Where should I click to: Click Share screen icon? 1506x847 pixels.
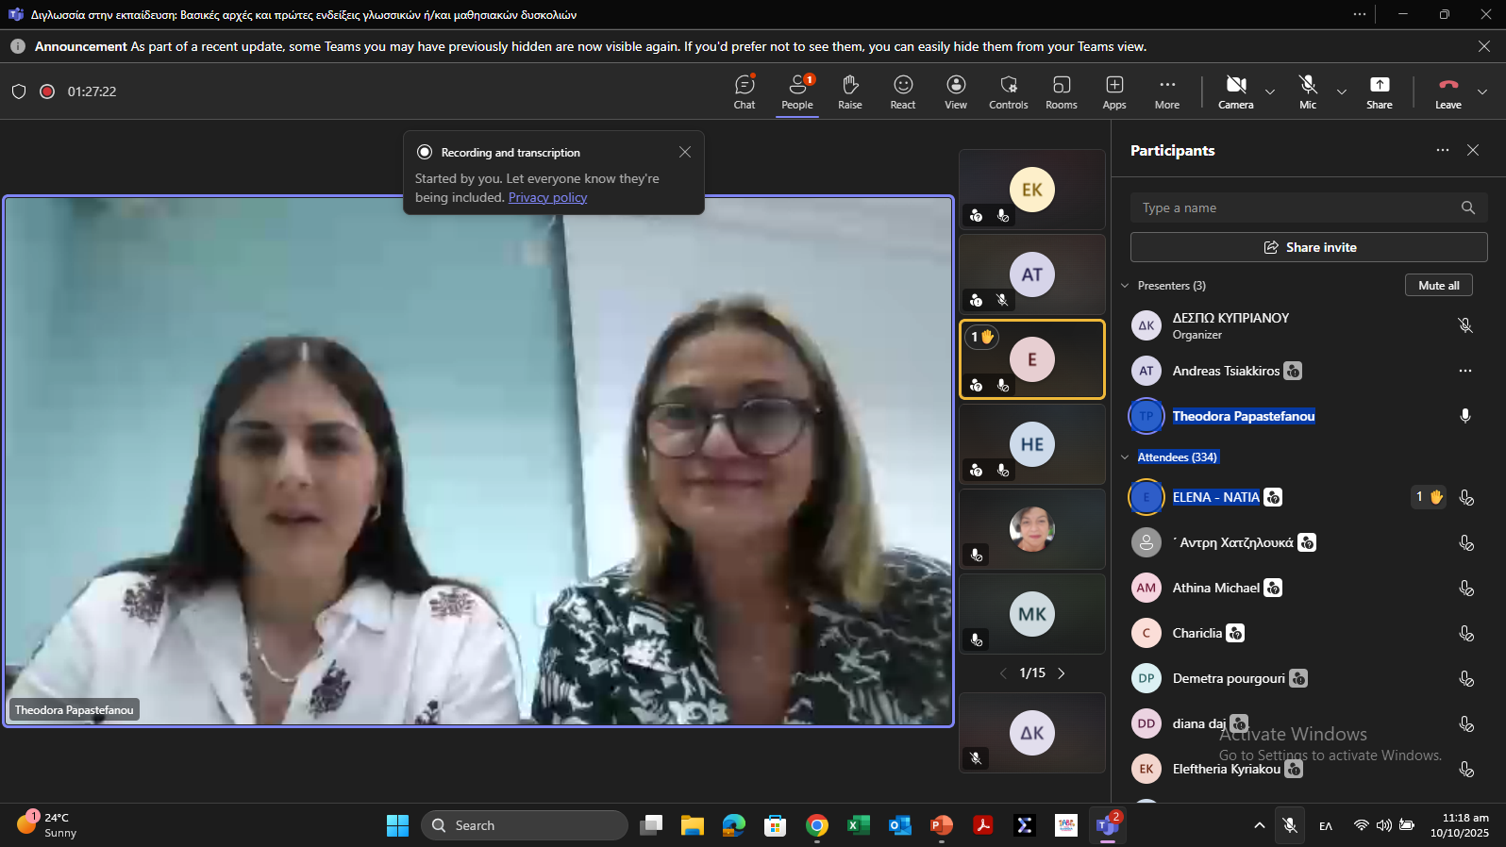(1379, 91)
